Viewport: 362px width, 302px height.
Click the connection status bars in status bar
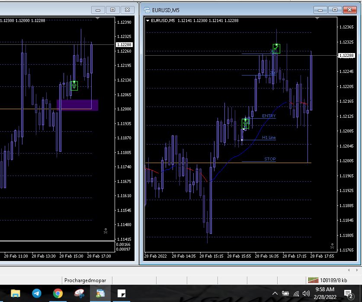point(313,280)
